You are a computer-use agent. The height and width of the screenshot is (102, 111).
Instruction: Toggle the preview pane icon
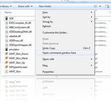[x=107, y=6]
